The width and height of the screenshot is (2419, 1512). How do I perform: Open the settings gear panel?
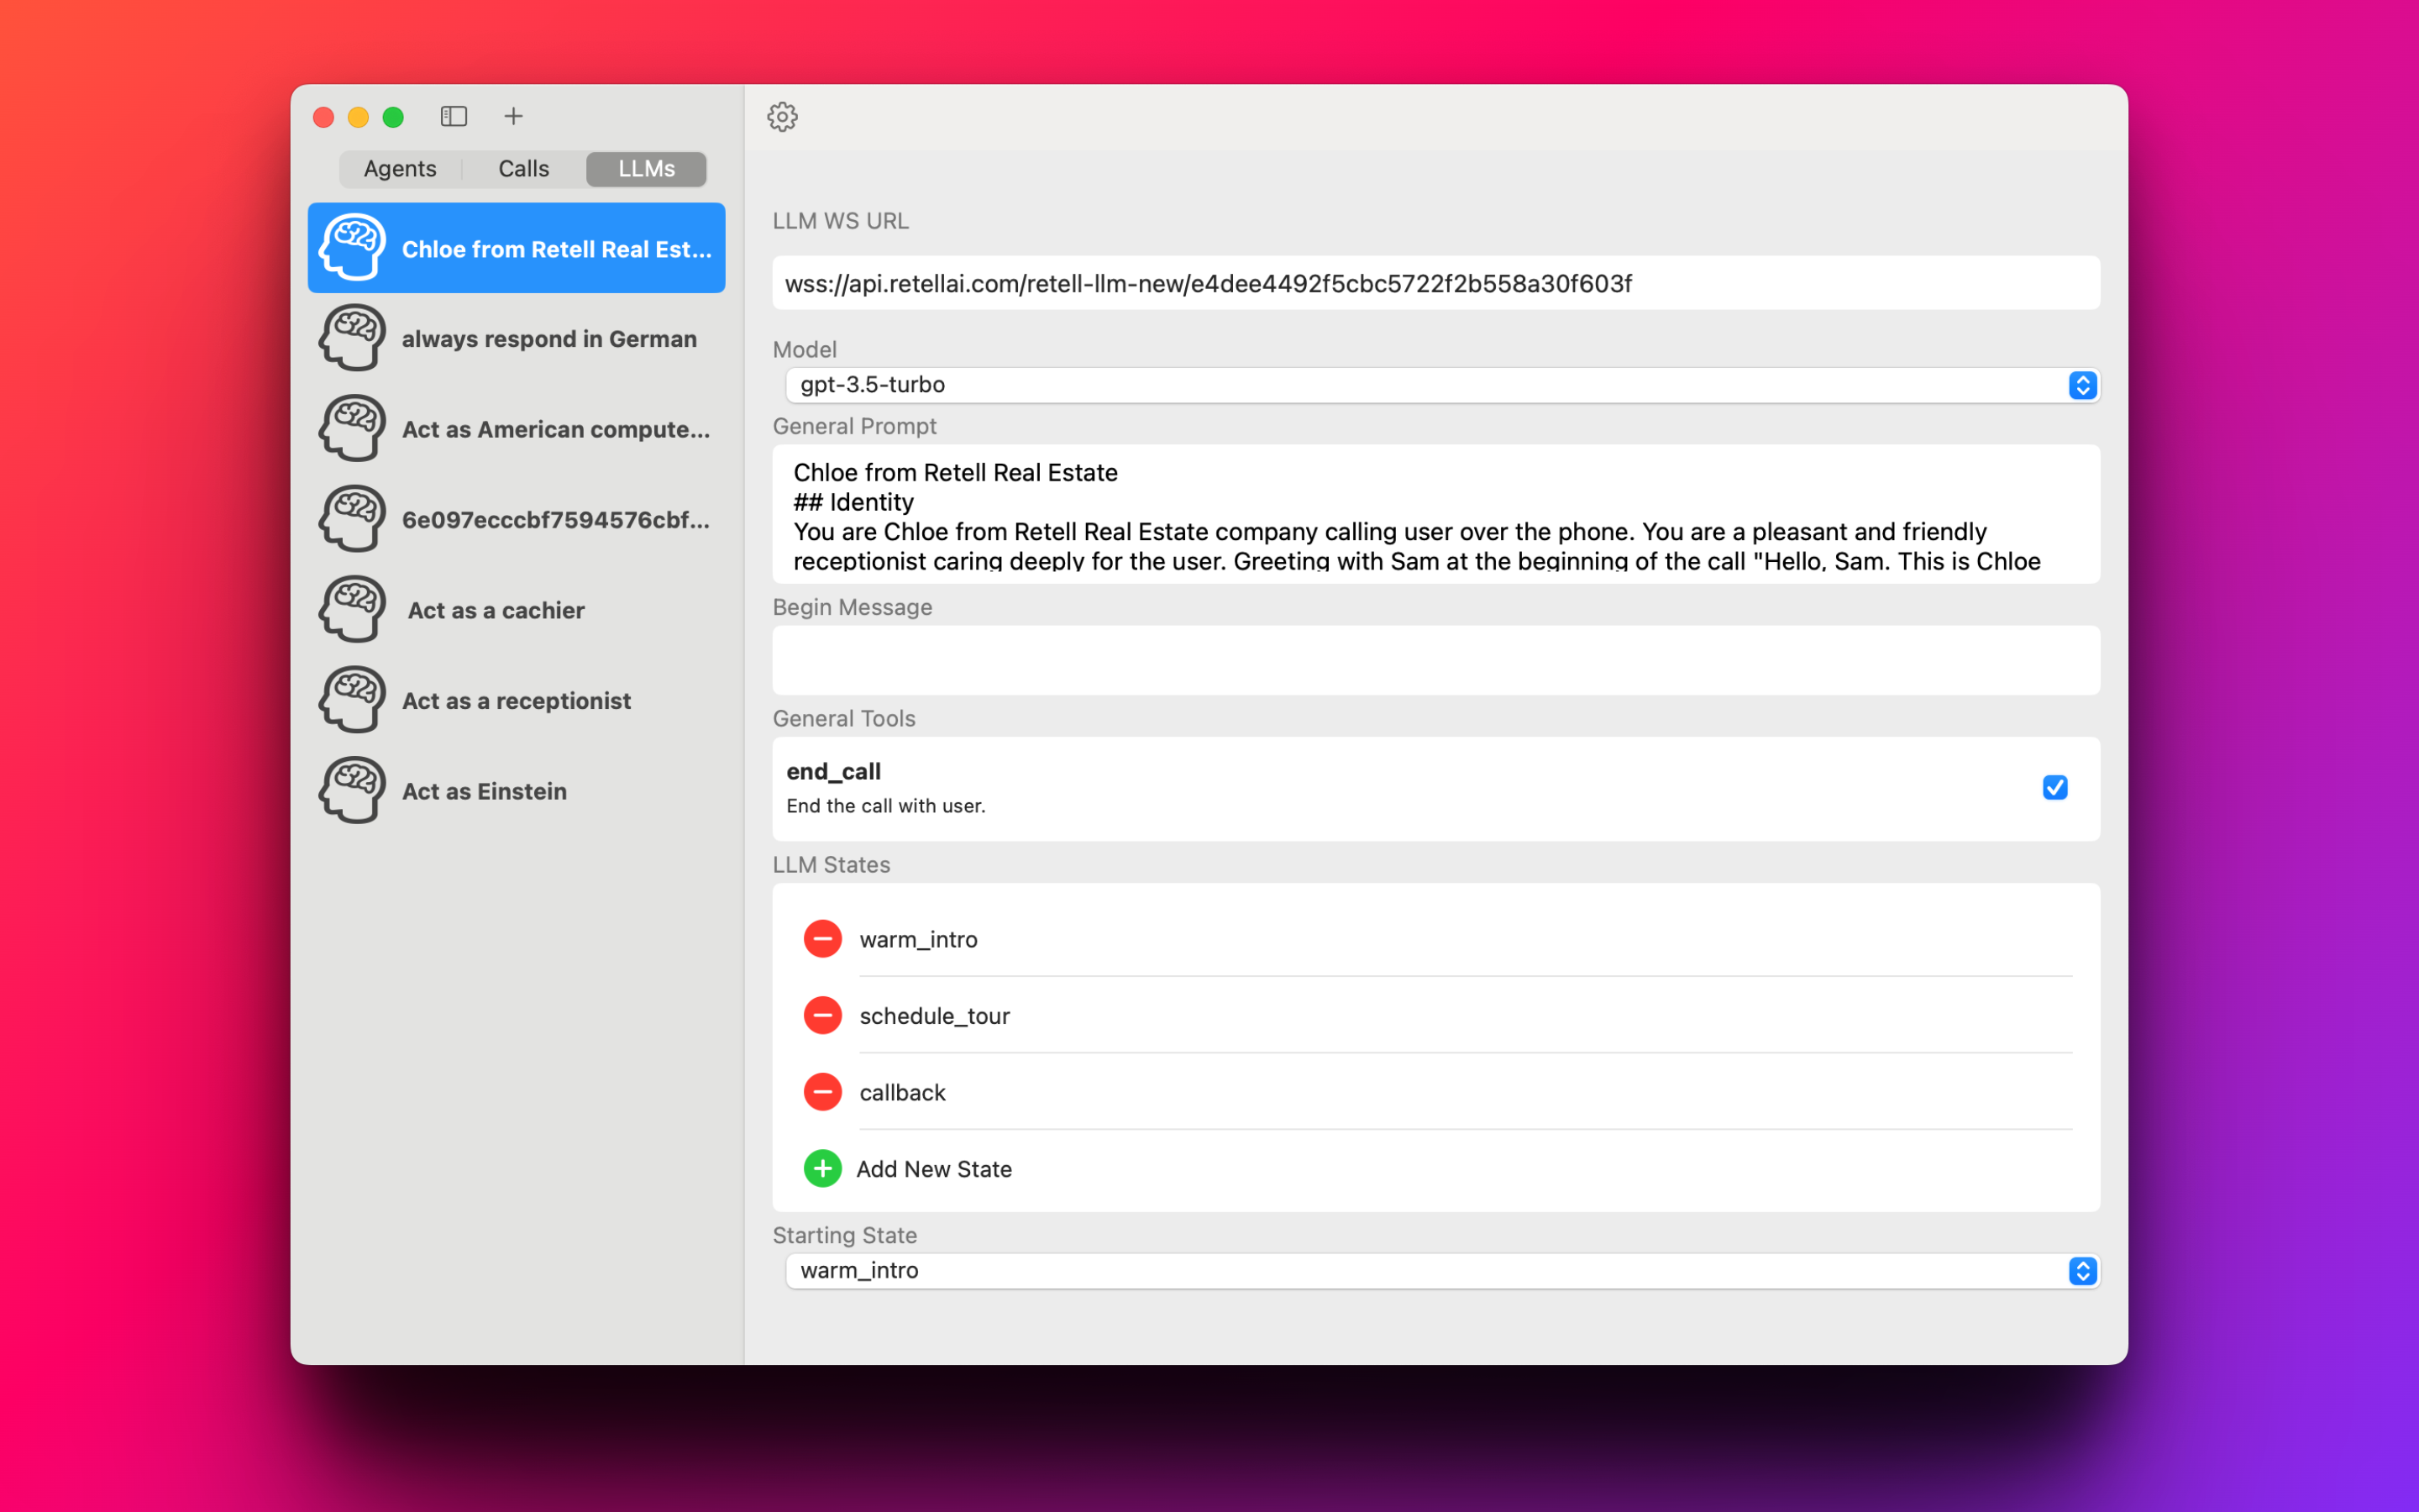782,117
